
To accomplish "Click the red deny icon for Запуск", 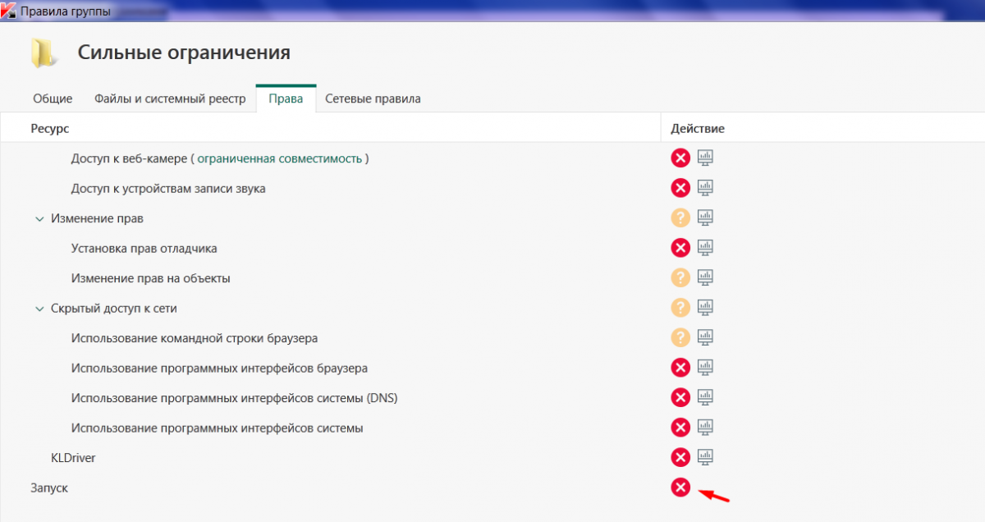I will (680, 488).
